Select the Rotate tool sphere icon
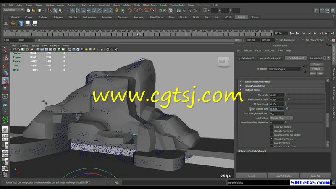 5,81
